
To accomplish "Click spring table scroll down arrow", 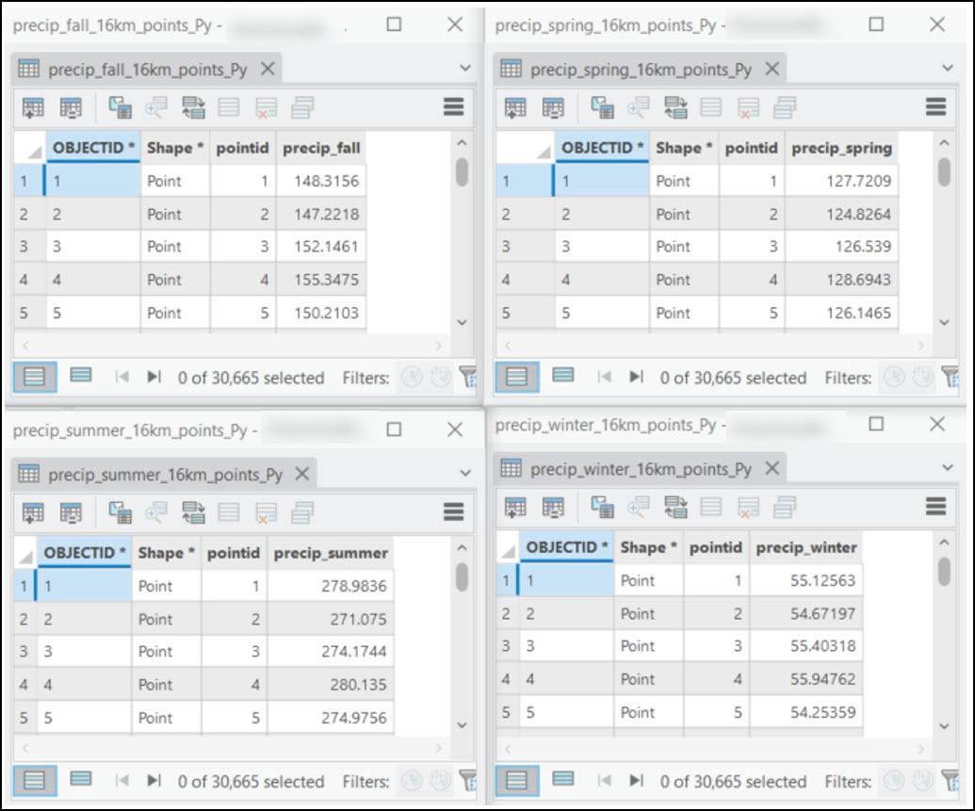I will click(x=944, y=322).
